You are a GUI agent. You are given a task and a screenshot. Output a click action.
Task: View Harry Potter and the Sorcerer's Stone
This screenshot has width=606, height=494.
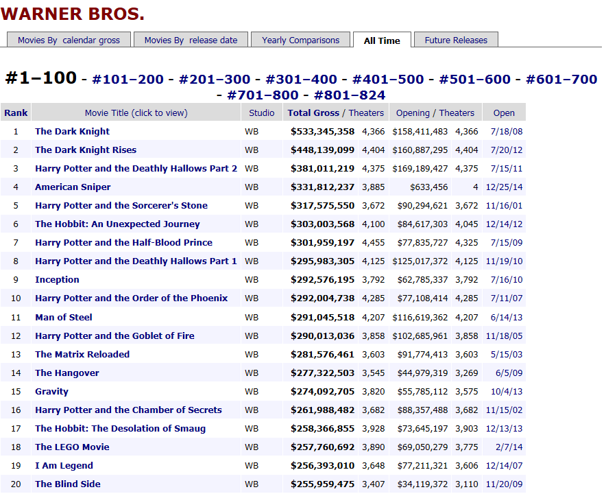[x=121, y=205]
